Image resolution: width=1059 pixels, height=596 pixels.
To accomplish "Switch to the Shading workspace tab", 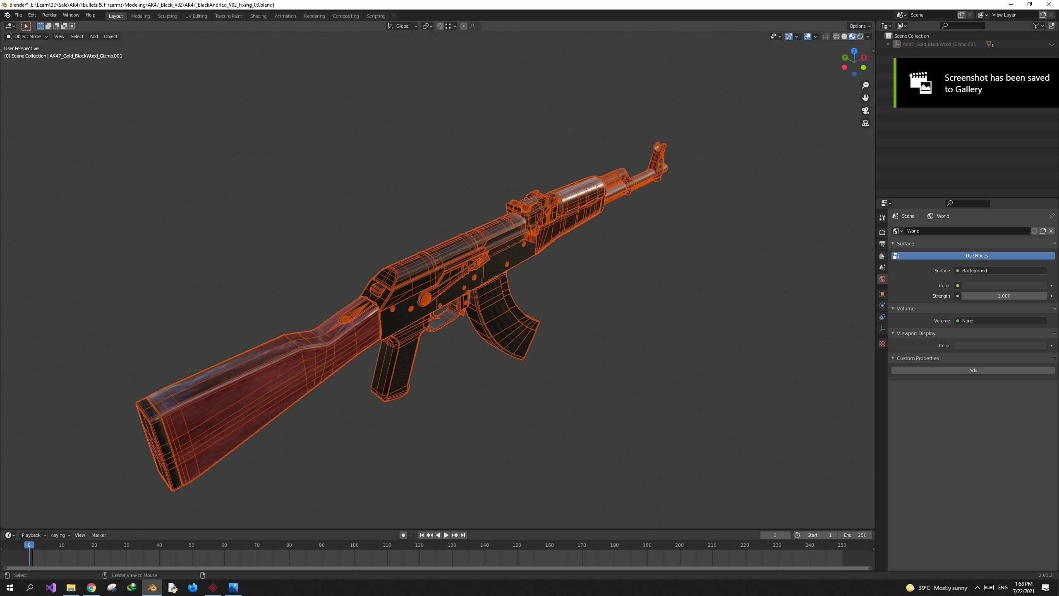I will (x=258, y=16).
